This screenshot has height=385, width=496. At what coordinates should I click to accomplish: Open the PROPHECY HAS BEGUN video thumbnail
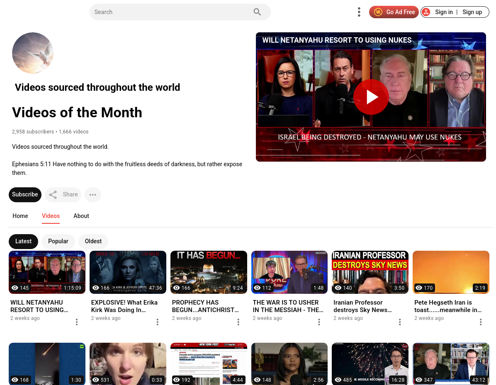[209, 272]
